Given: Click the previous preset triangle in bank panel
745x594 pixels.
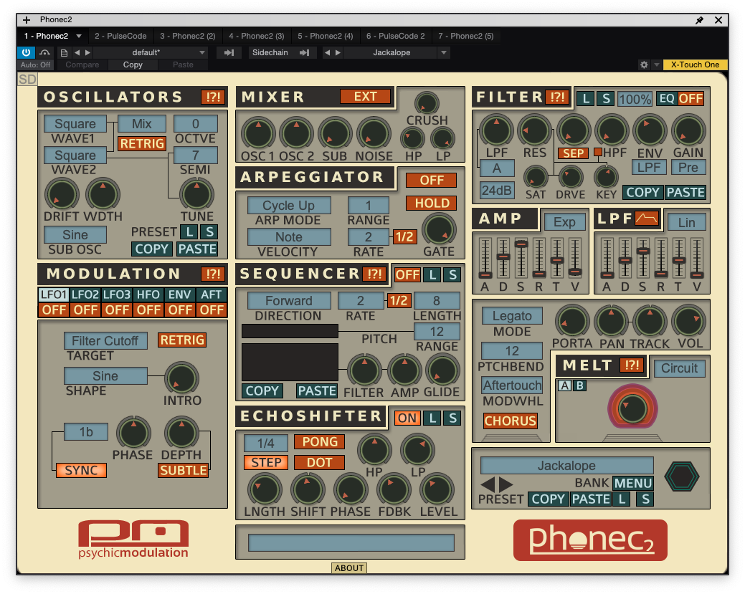Looking at the screenshot, I should (488, 484).
